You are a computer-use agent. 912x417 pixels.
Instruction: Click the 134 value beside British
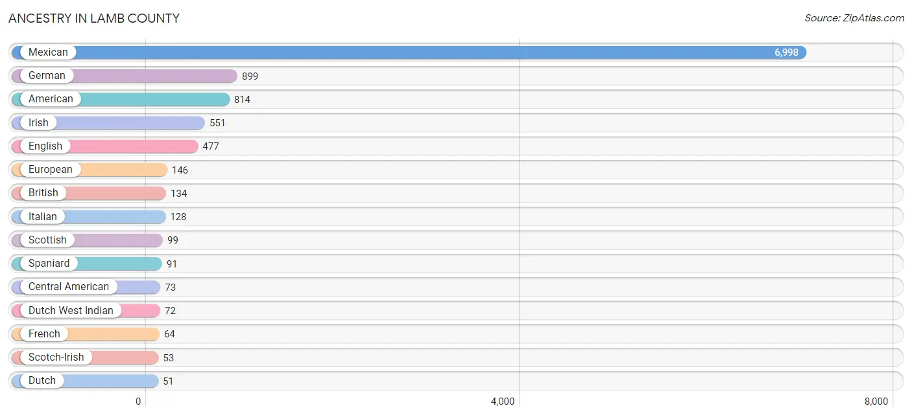click(x=178, y=194)
